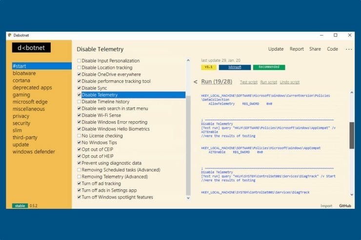Open the security category
The width and height of the screenshot is (361, 240).
point(21,123)
